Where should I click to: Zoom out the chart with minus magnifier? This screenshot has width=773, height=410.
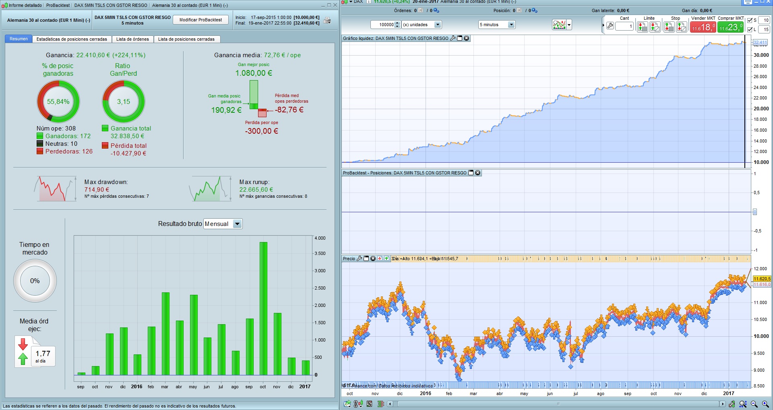(x=754, y=404)
